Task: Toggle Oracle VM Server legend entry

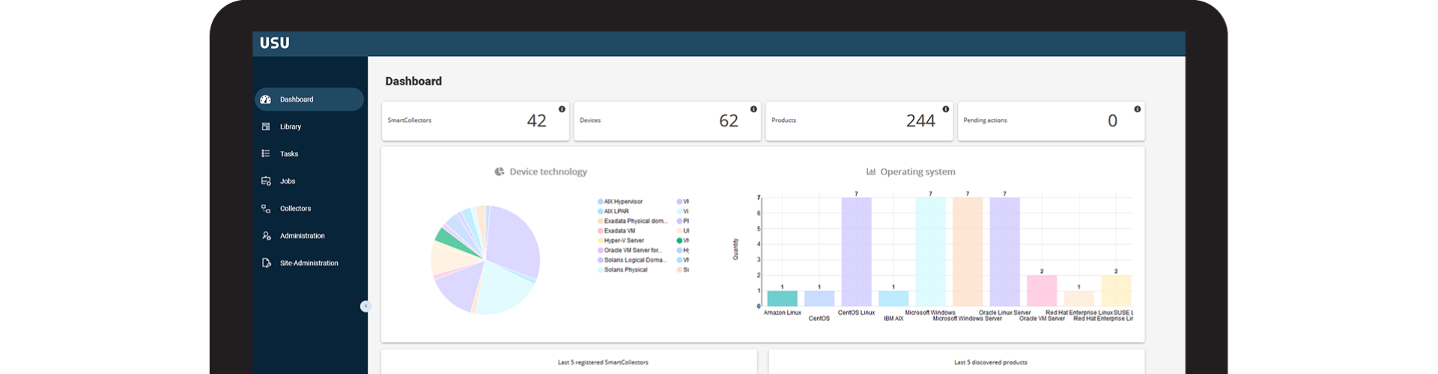Action: (x=630, y=251)
